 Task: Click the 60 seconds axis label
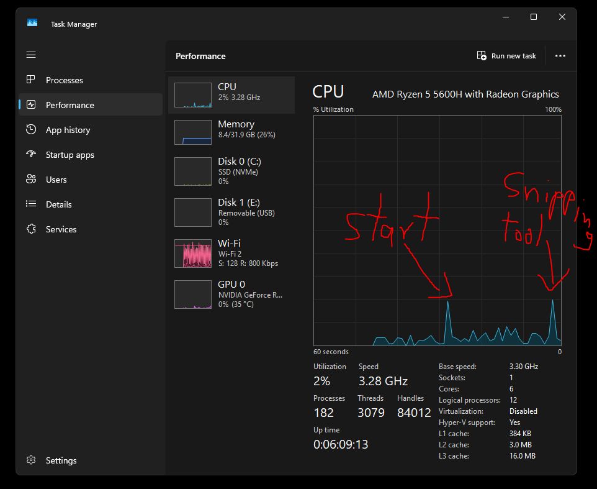point(331,352)
